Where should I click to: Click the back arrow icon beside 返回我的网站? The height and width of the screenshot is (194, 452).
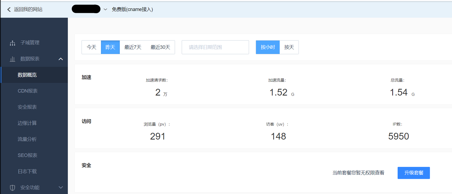(x=9, y=10)
